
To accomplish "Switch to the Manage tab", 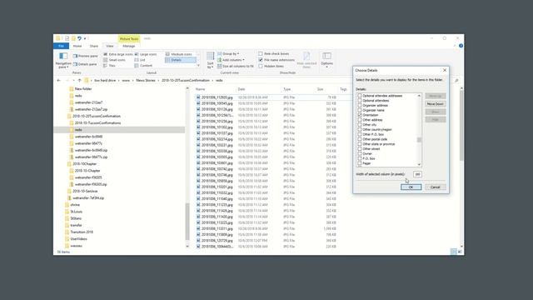I will pos(129,46).
